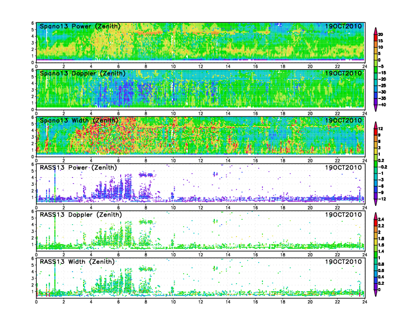Click the '20' label on the top colorbar
The image size is (419, 324).
pyautogui.click(x=380, y=34)
